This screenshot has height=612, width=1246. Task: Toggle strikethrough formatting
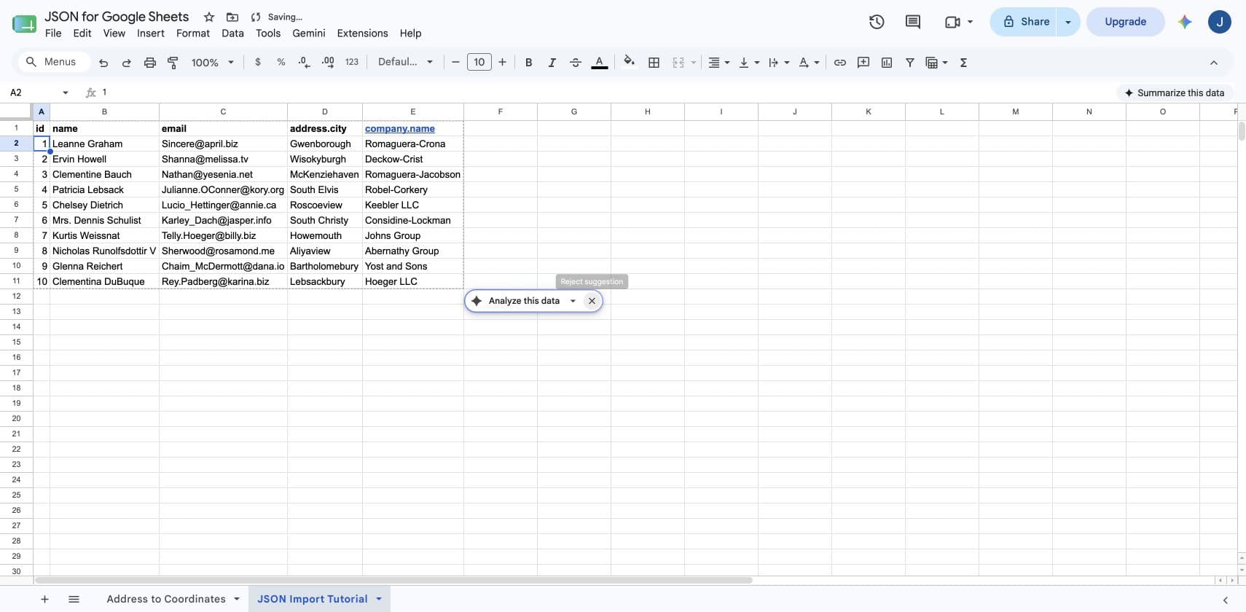point(576,63)
